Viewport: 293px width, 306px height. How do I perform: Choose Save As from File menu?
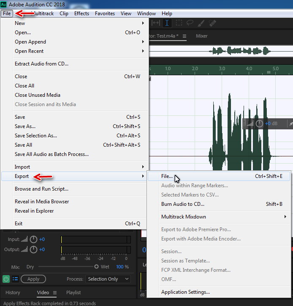(x=25, y=126)
